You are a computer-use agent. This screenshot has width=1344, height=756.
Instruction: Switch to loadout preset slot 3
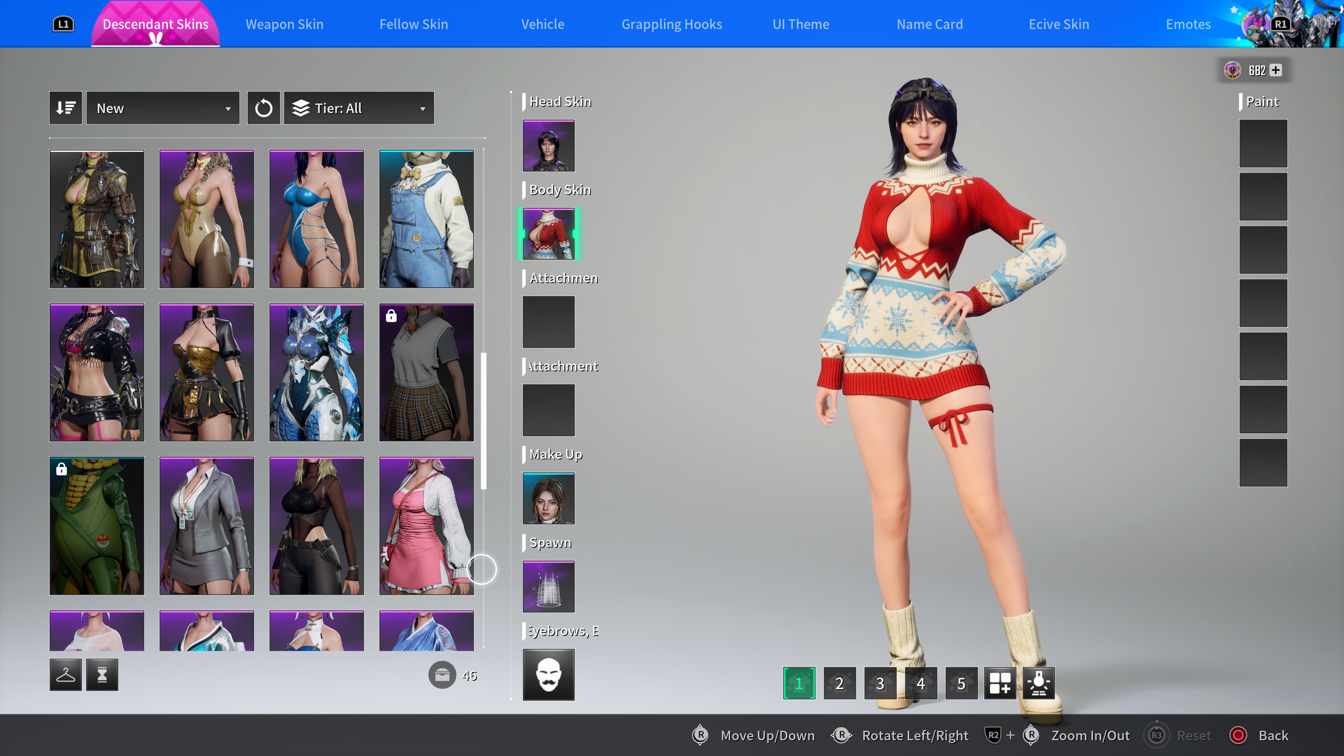pos(880,683)
